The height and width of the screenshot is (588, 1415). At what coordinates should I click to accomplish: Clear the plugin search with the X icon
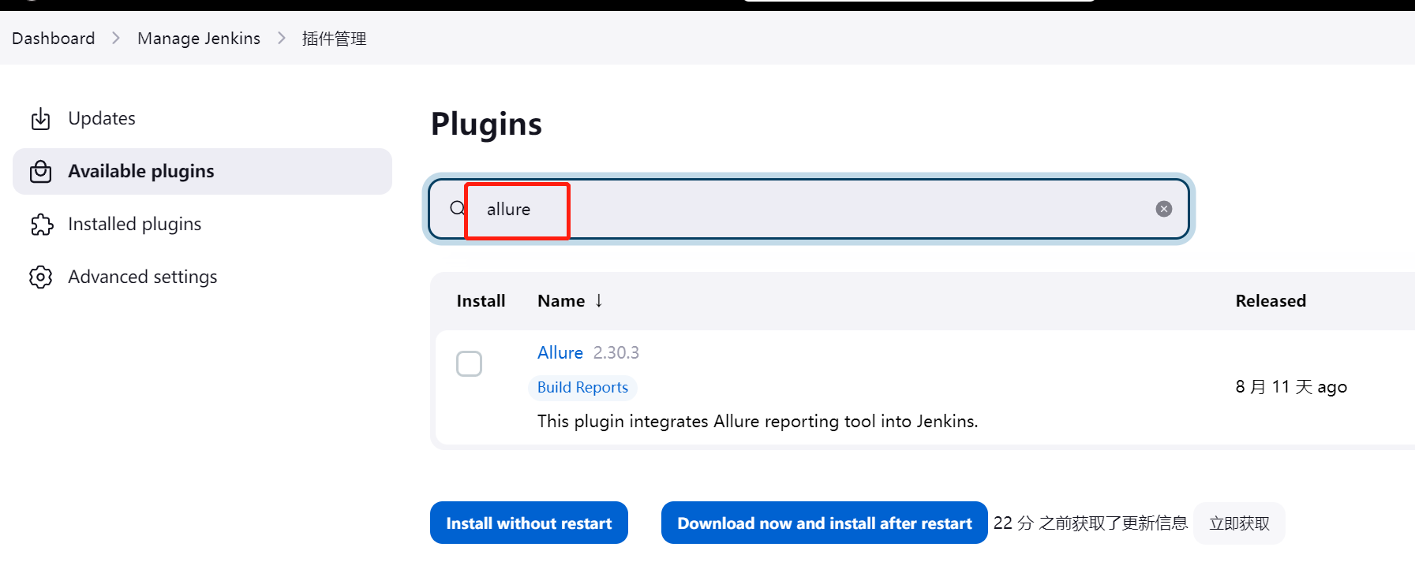click(1163, 209)
